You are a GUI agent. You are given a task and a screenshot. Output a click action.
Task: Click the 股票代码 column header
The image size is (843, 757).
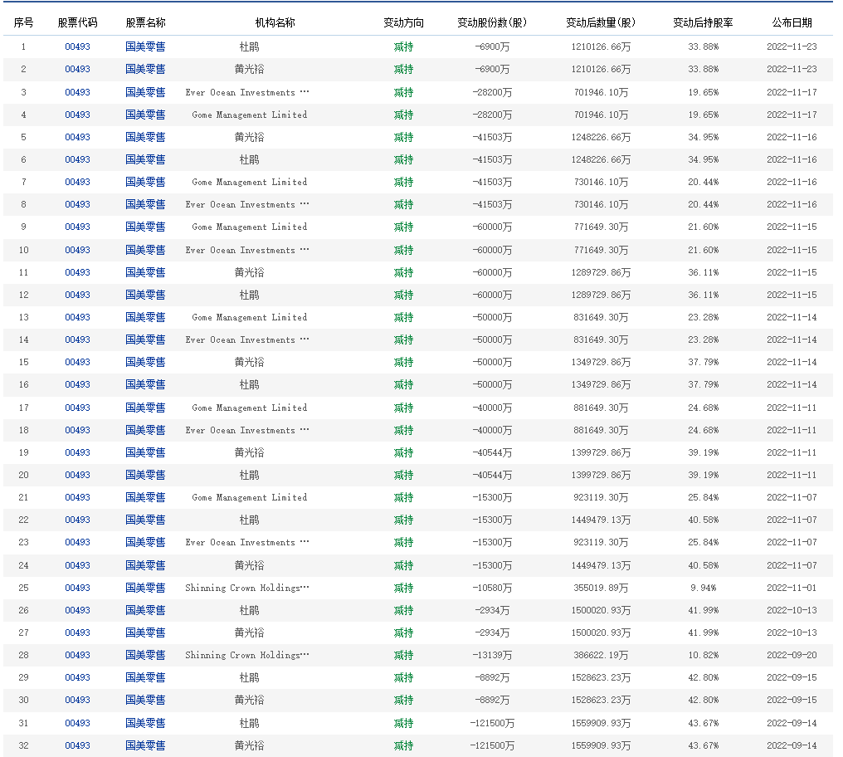[x=77, y=22]
